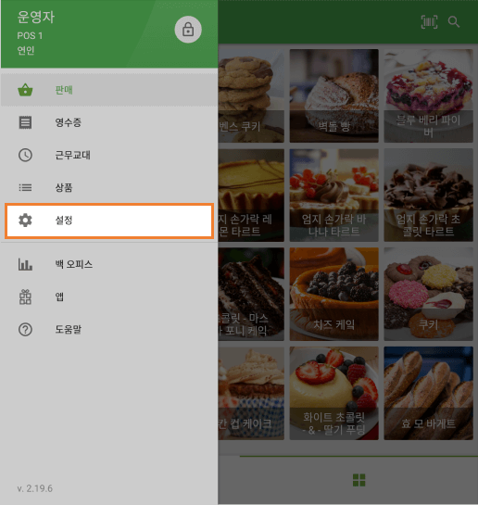Switch to the green grid view icon

click(358, 480)
